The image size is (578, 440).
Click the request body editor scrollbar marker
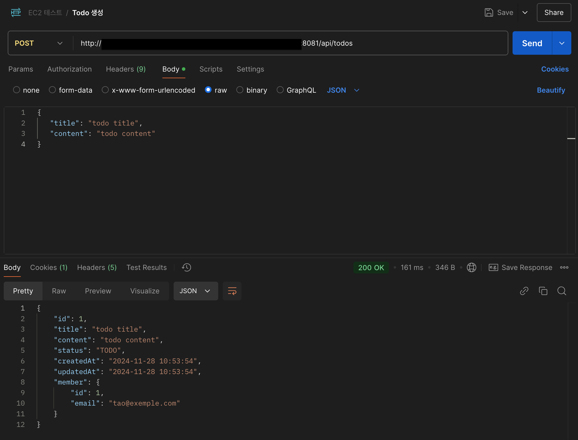coord(571,139)
